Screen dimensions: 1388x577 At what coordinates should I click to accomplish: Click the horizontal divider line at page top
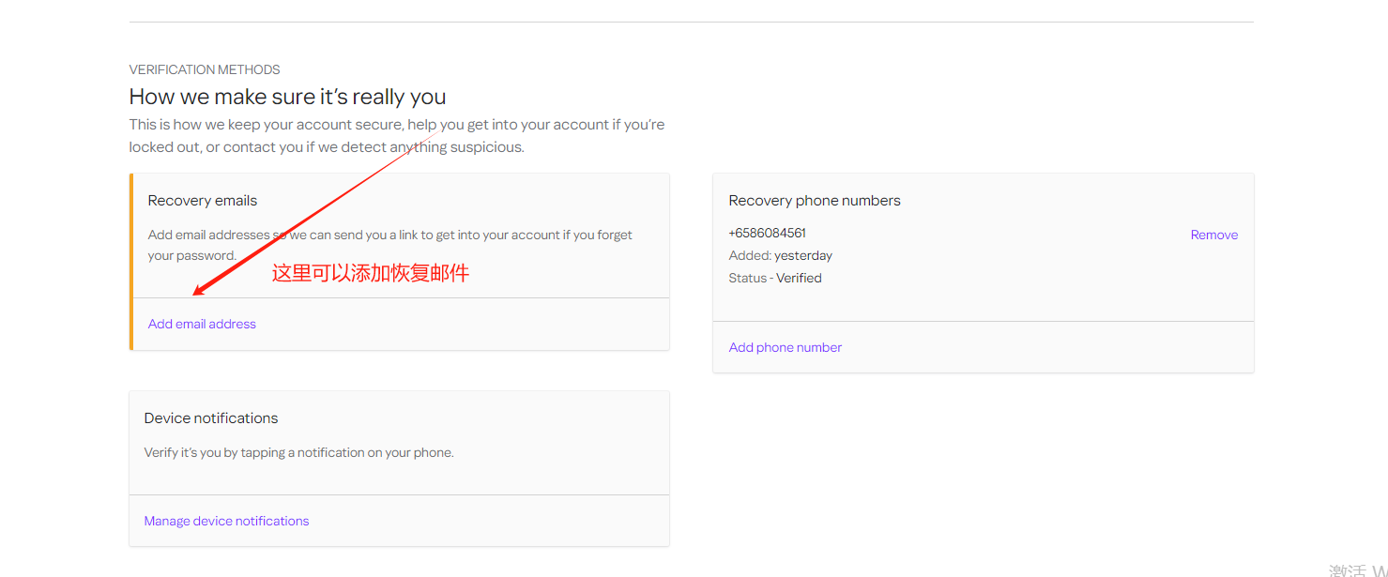tap(691, 22)
